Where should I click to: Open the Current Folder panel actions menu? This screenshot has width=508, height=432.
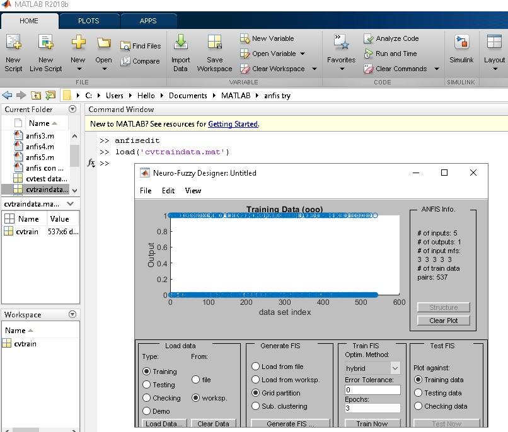click(72, 109)
